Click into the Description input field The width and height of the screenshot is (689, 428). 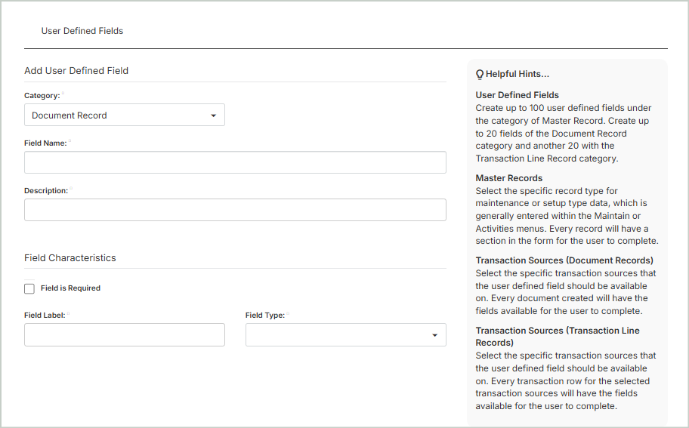(235, 210)
